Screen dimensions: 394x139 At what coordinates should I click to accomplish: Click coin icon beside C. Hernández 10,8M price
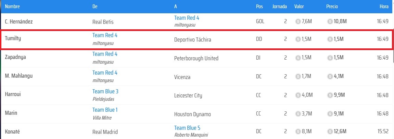[x=330, y=21]
